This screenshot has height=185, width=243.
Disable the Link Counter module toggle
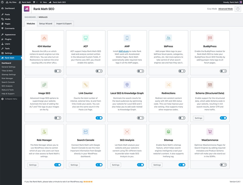point(99,118)
